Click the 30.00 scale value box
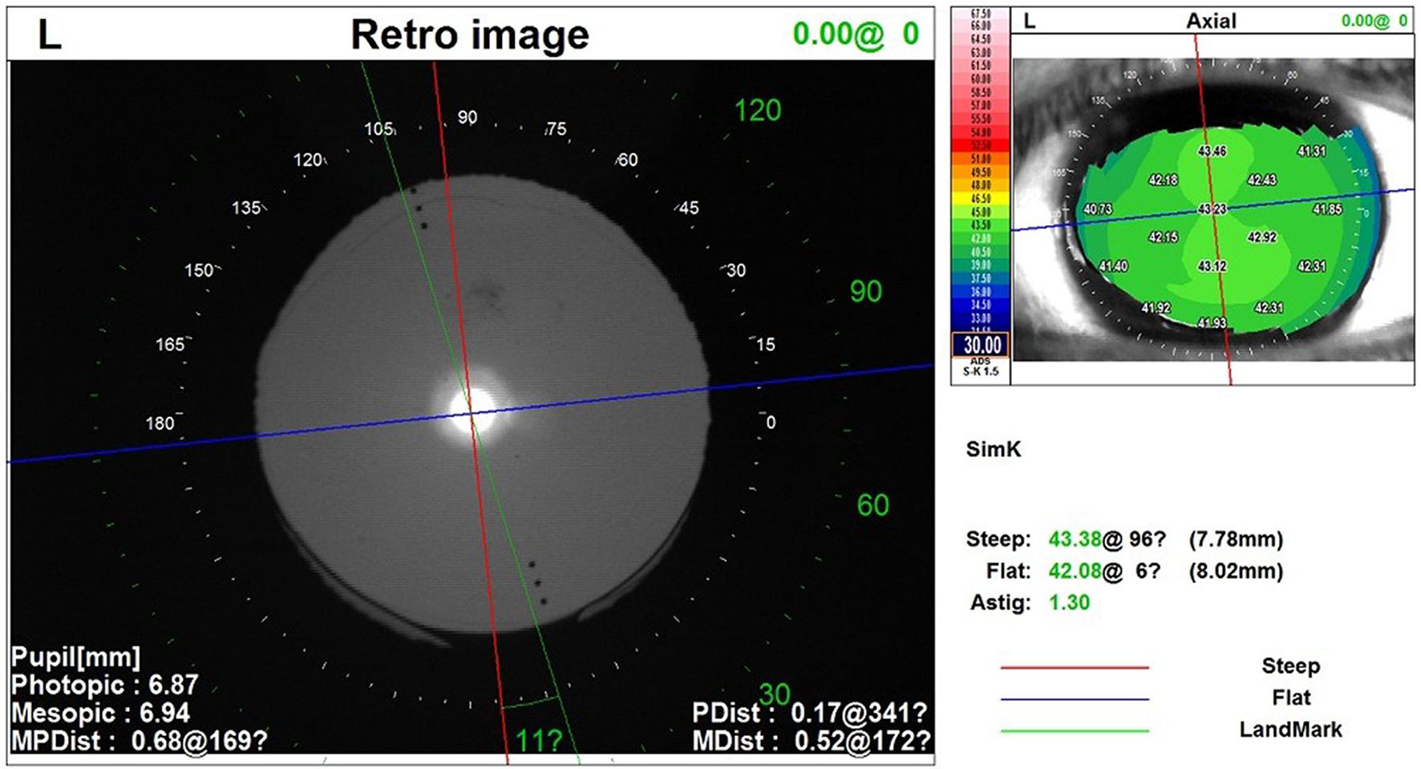 tap(982, 345)
